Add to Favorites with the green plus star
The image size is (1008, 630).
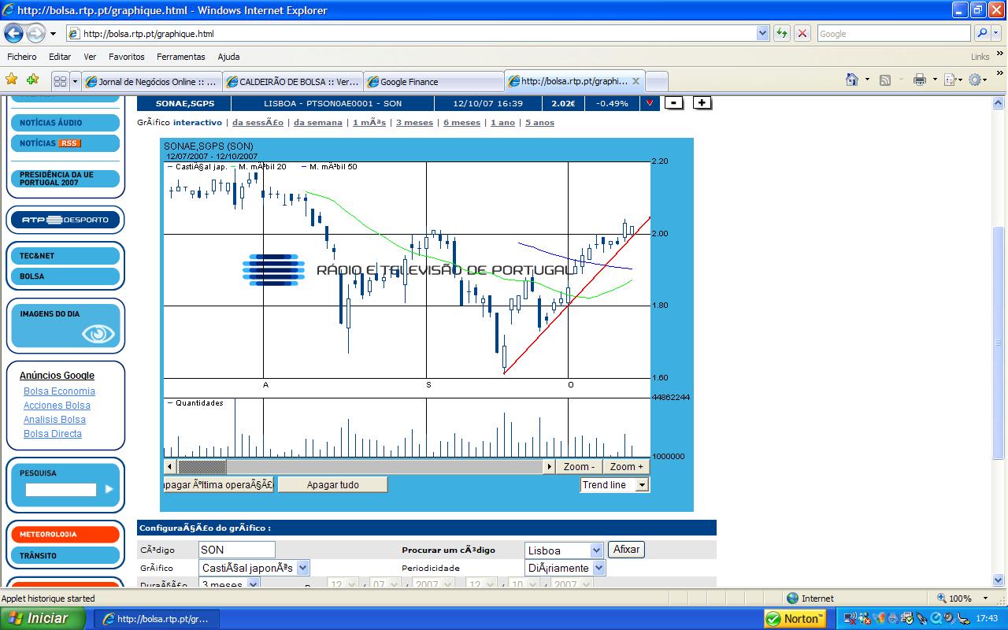32,80
